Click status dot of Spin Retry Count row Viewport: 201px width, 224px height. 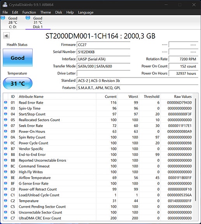click(x=5, y=137)
